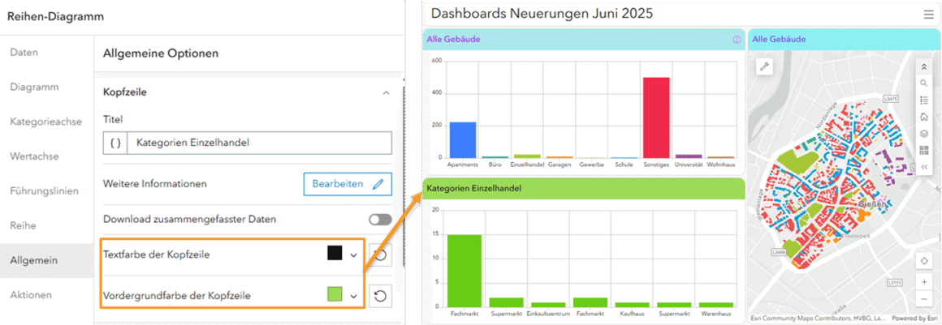Toggle Download zusammengefasster Daten switch
This screenshot has width=942, height=325.
[x=380, y=220]
